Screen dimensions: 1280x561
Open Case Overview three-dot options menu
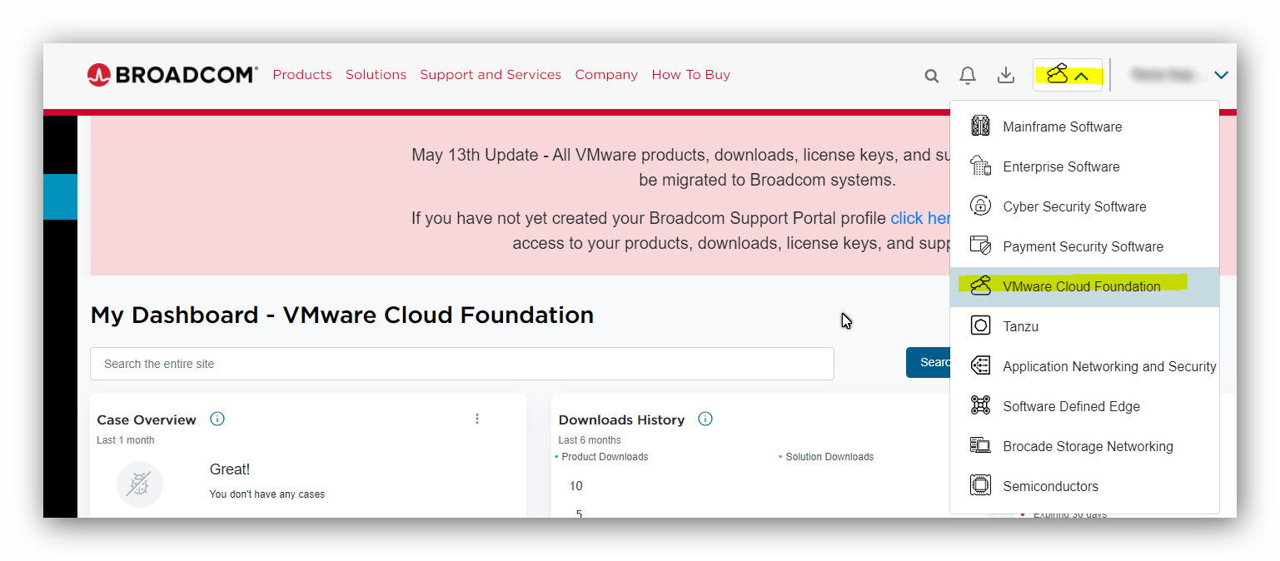pyautogui.click(x=477, y=419)
